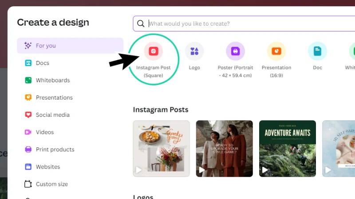Play the Thanksgiving template video preview
Viewport: 355px width, 199px height.
coord(138,170)
